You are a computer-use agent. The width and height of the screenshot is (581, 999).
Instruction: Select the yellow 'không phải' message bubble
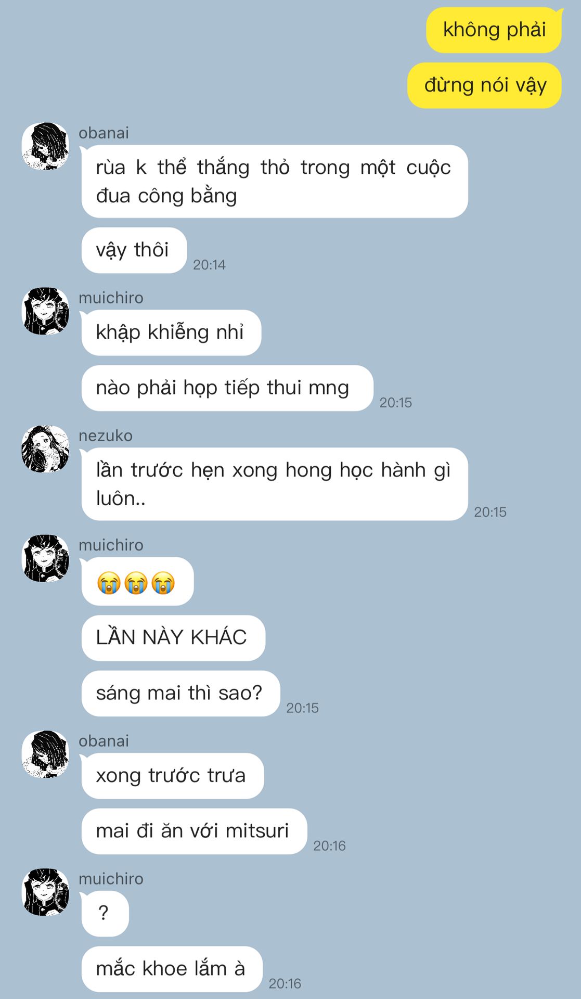click(x=494, y=30)
